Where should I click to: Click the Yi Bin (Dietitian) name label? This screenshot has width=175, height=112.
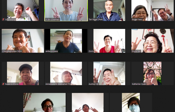pyautogui.click(x=52, y=20)
